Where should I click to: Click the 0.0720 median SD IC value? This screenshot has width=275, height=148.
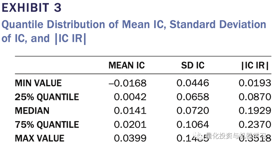pyautogui.click(x=193, y=111)
